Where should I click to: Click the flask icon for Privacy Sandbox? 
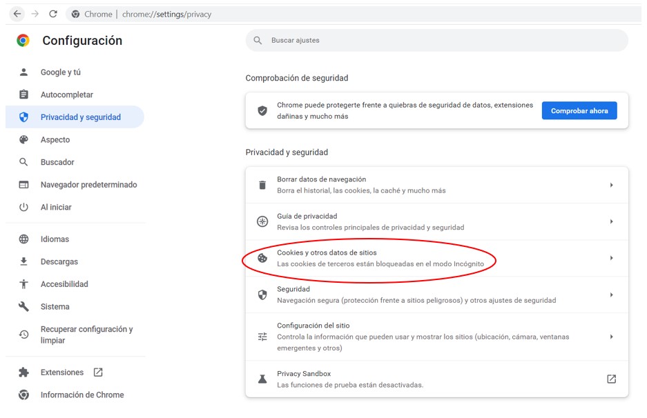point(262,379)
